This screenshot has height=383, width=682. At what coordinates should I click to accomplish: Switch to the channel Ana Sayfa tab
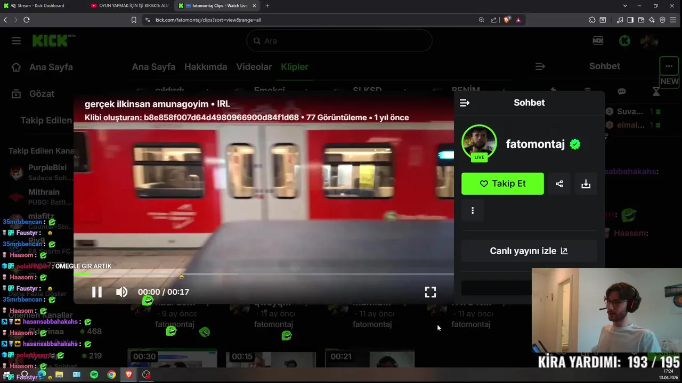point(153,67)
